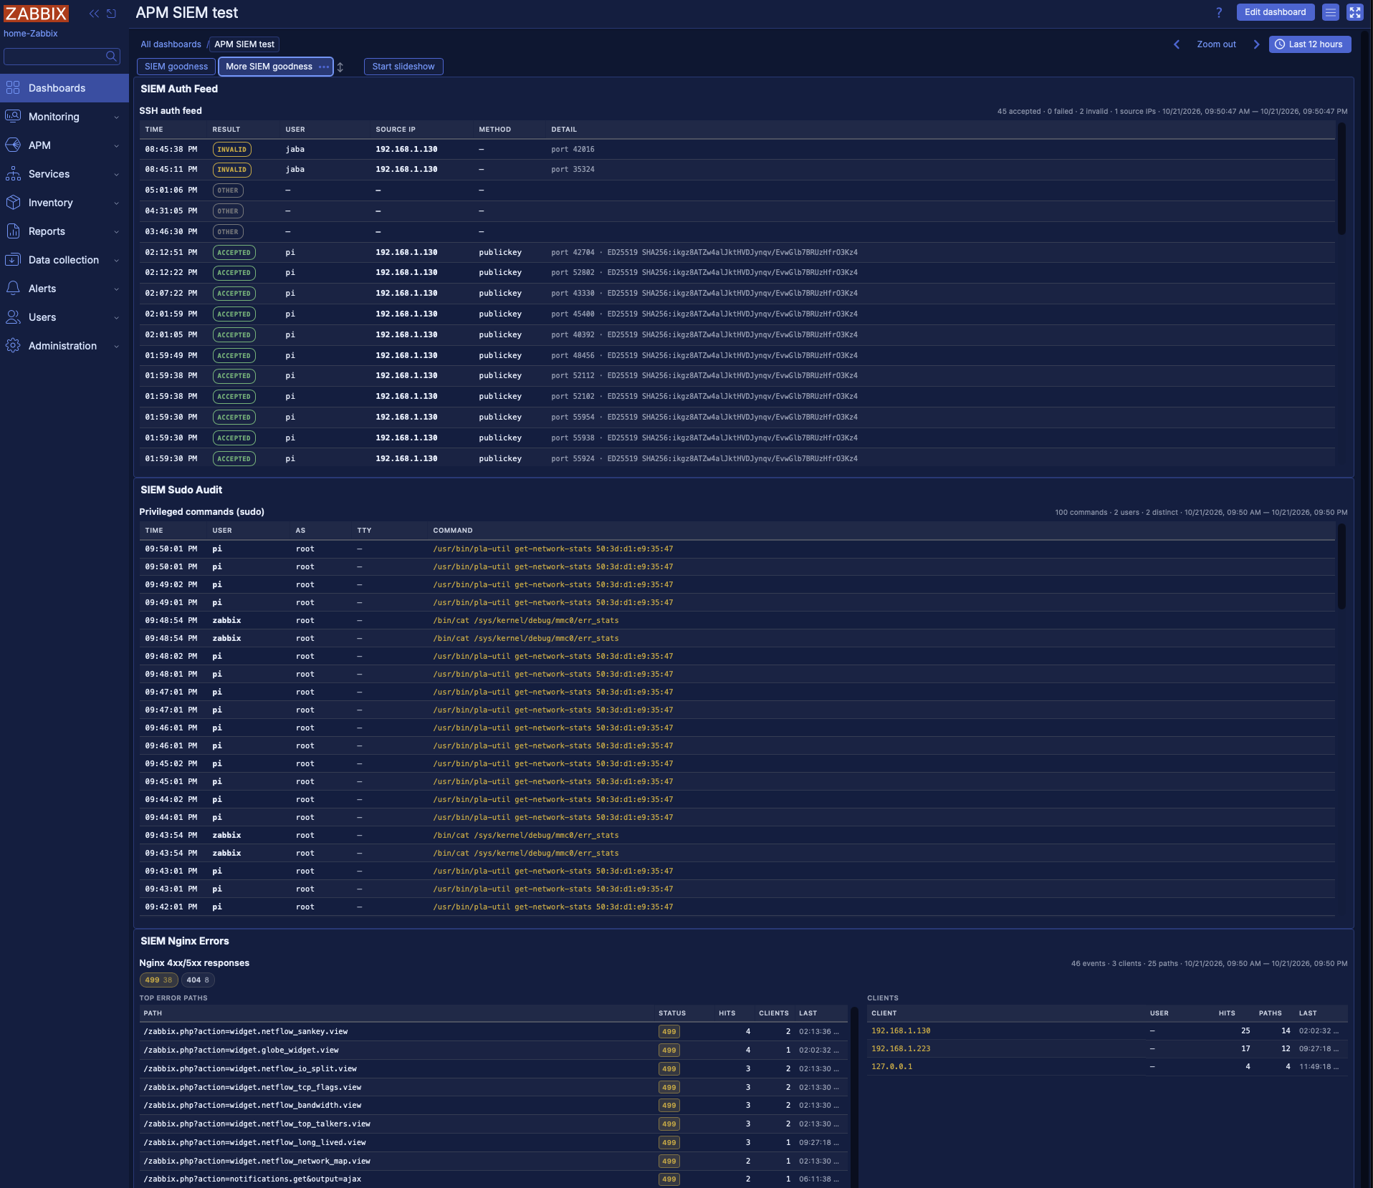The height and width of the screenshot is (1188, 1373).
Task: Expand the Administration menu chevron
Action: (x=116, y=346)
